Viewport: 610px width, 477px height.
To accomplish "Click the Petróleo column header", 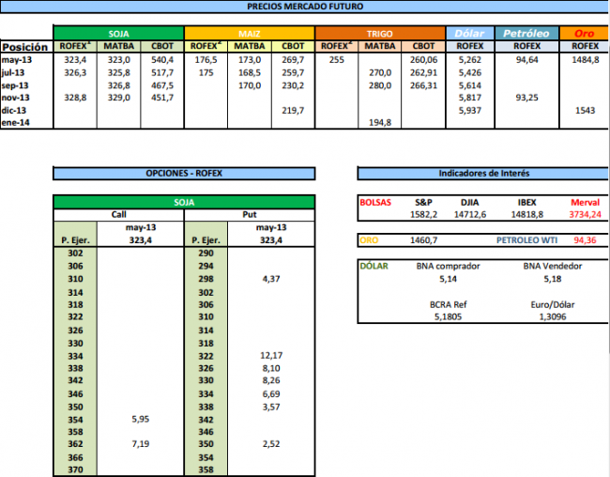I will (x=527, y=33).
